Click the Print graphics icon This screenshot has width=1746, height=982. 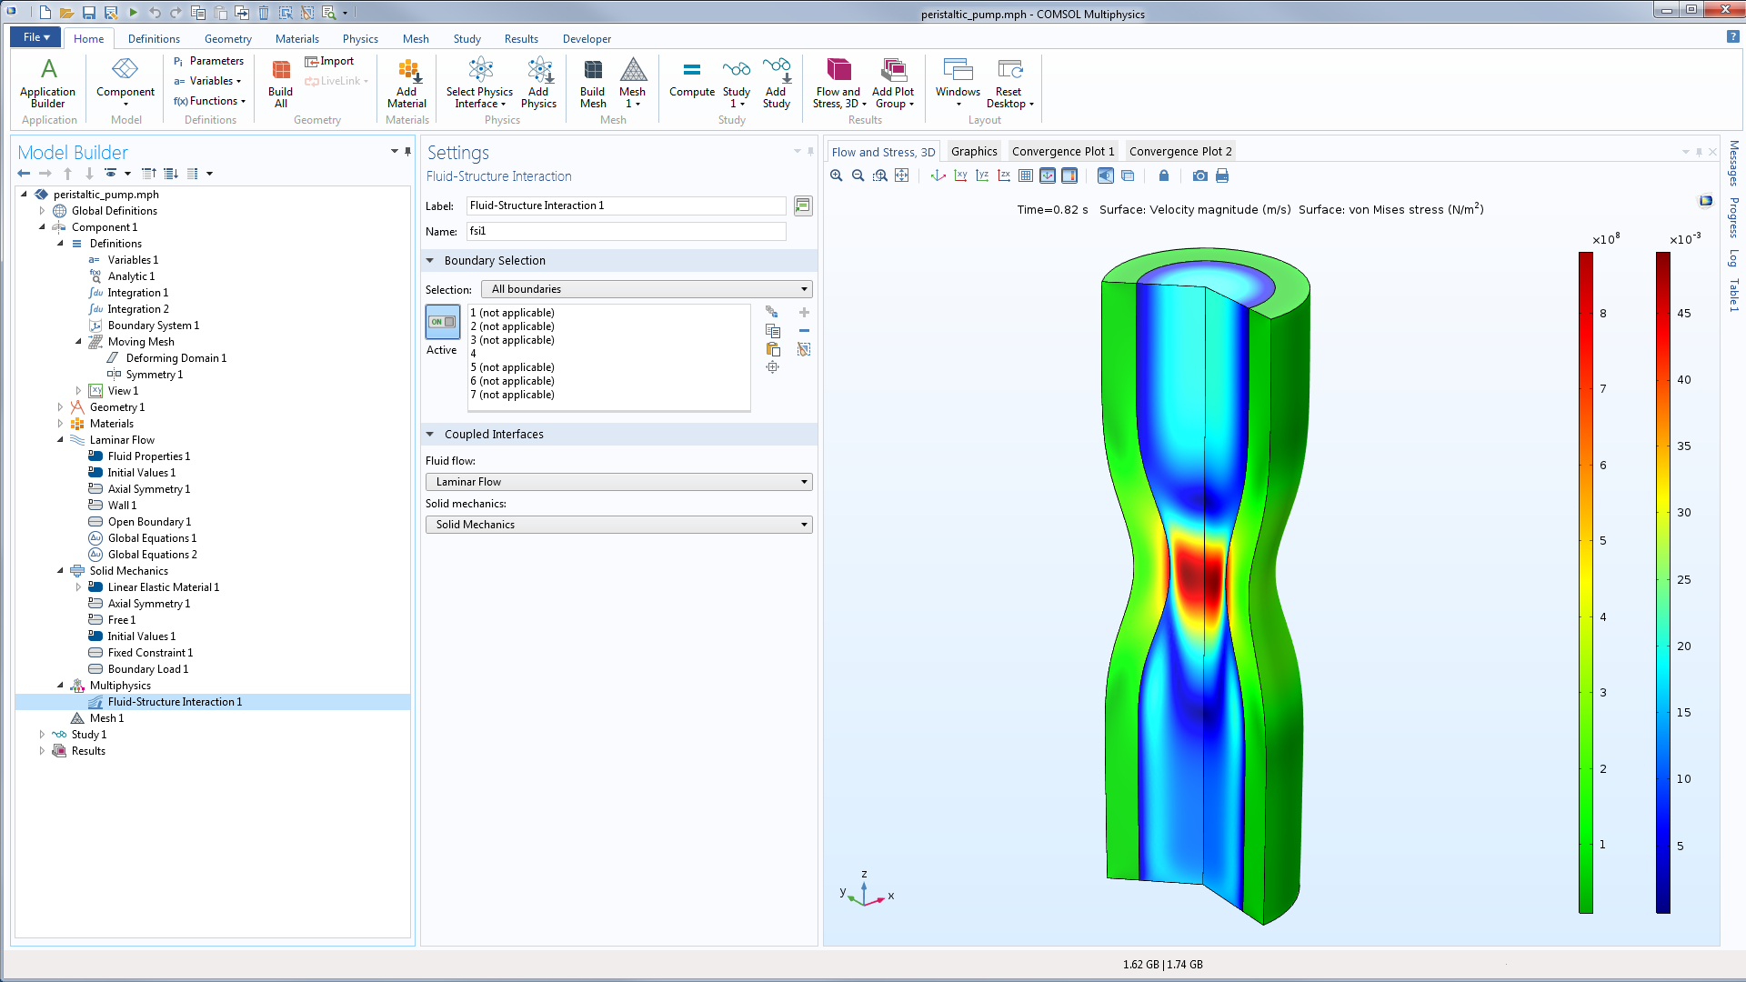point(1222,175)
